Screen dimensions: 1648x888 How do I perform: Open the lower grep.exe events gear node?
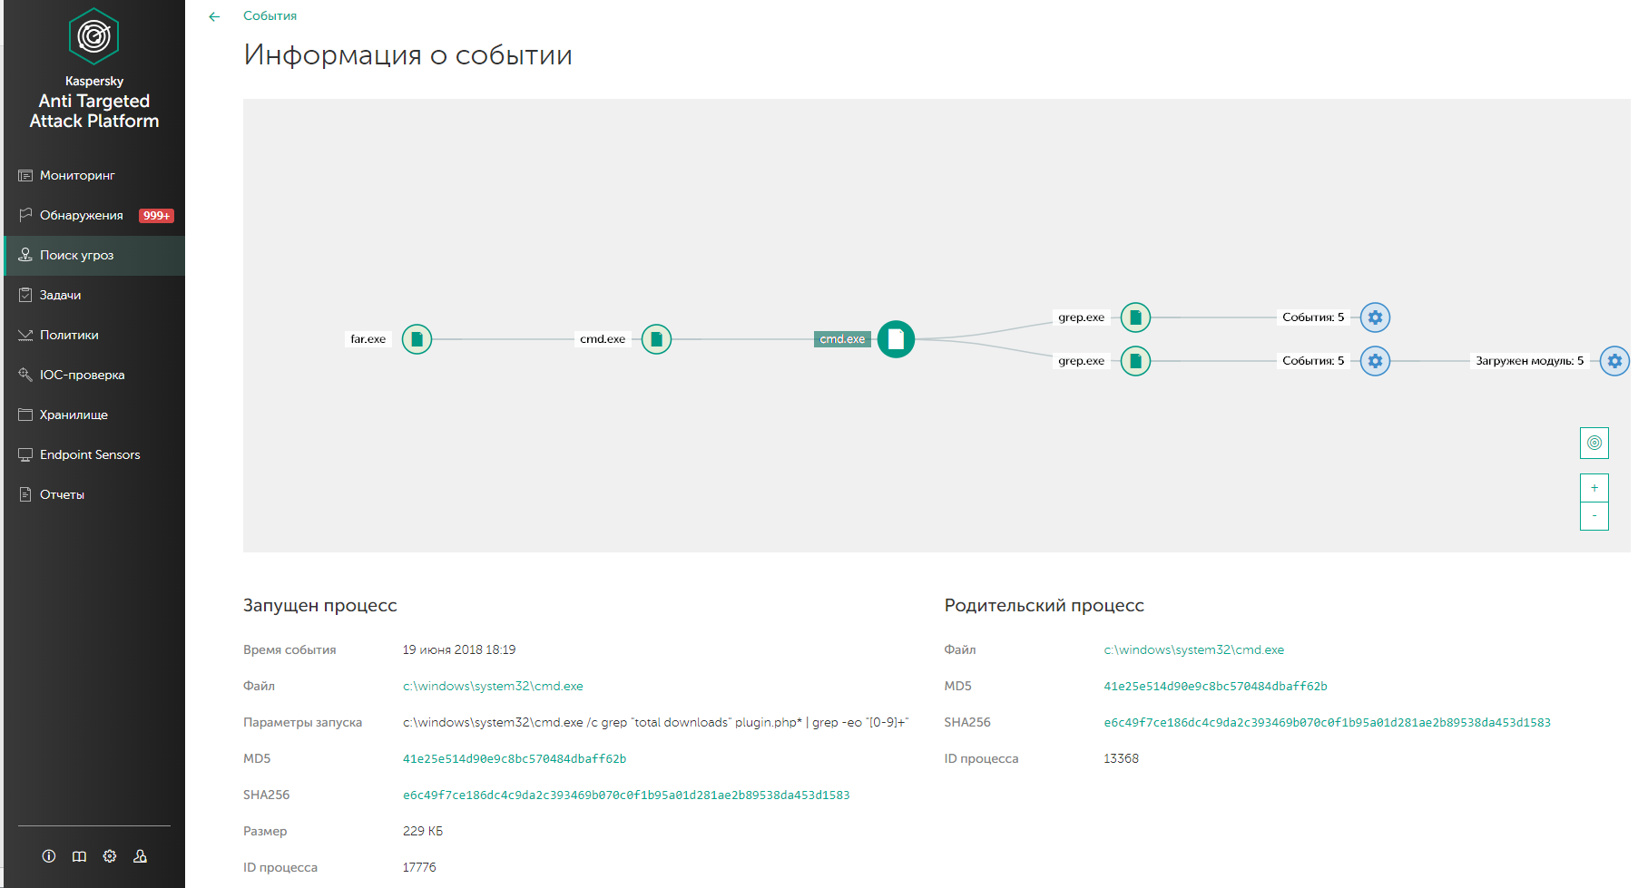pos(1375,361)
